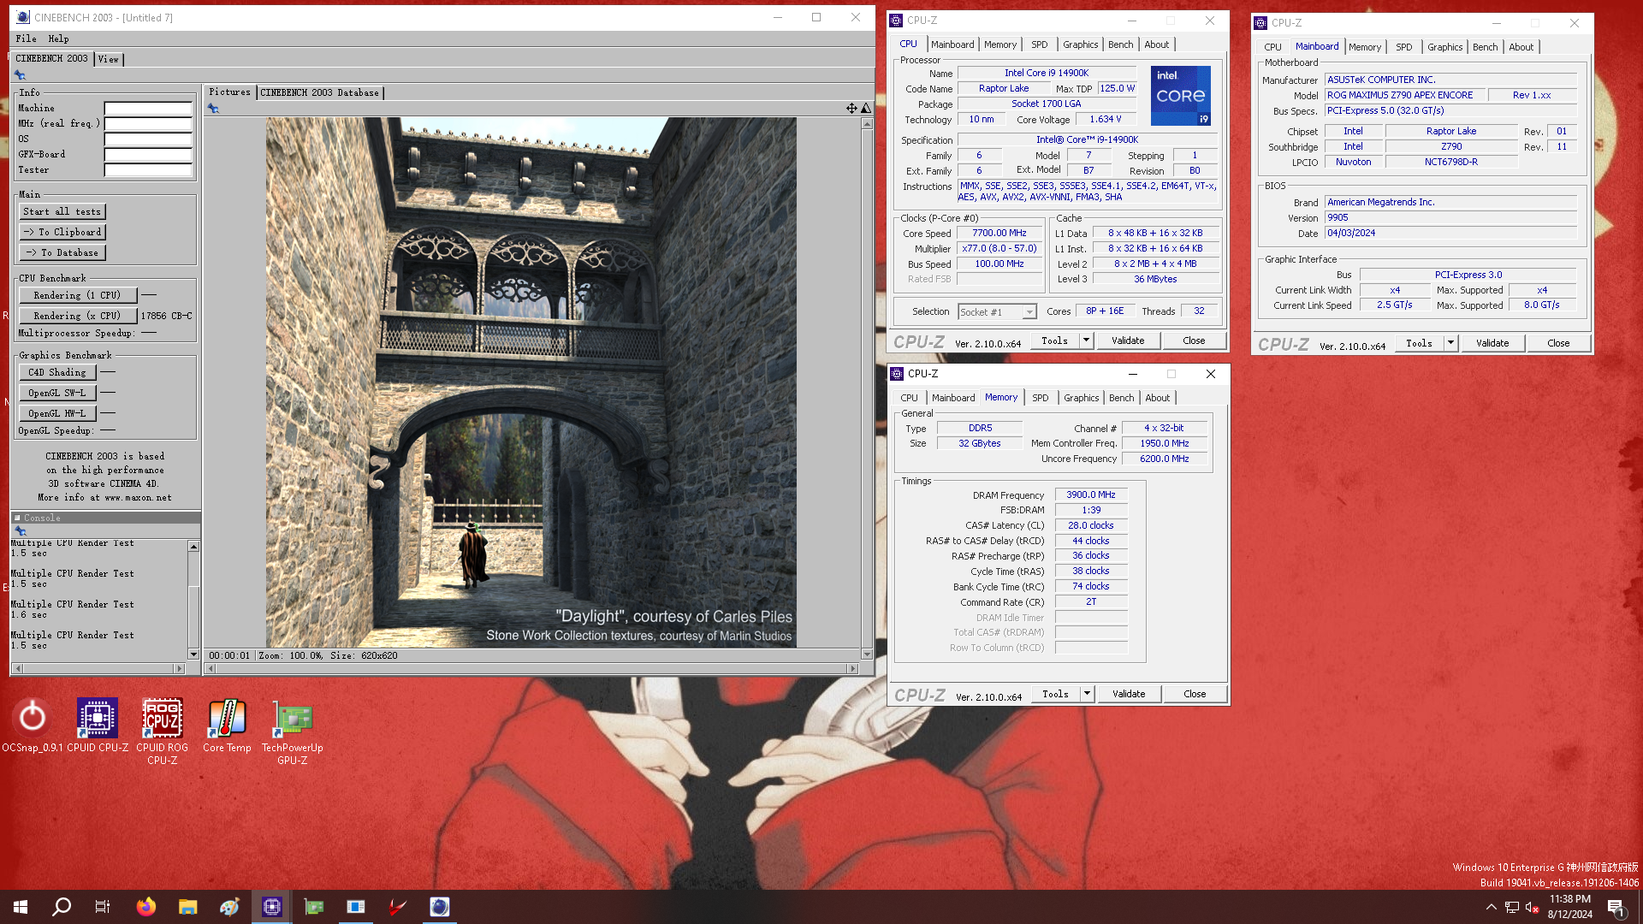
Task: Launch Firefox from the taskbar
Action: 146,907
